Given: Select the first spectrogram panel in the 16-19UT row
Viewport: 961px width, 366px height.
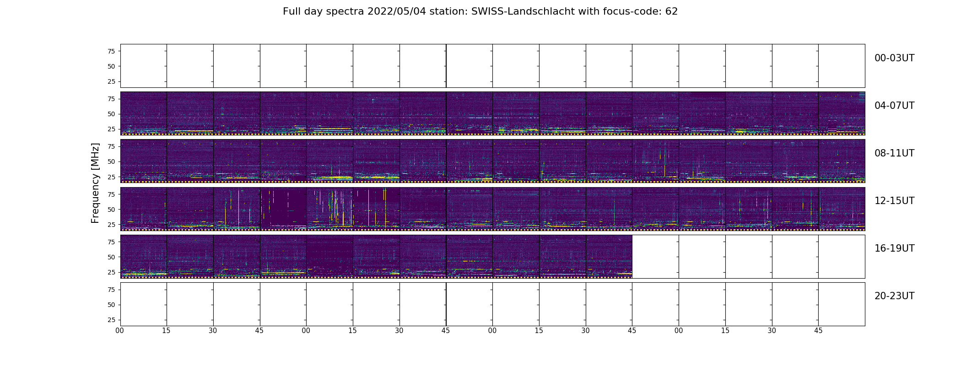Looking at the screenshot, I should point(144,257).
